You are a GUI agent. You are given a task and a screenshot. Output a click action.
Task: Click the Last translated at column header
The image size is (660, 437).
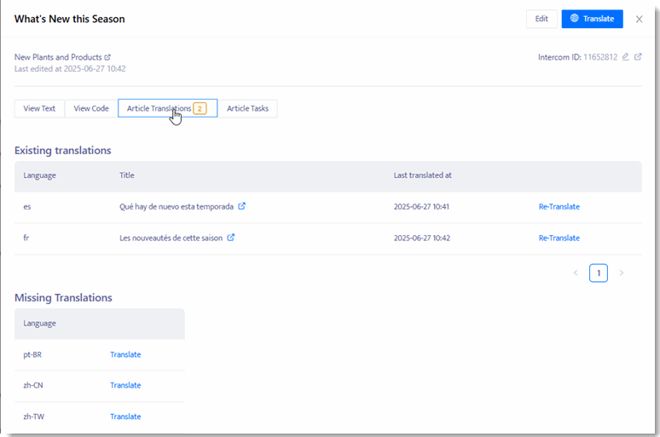pos(423,175)
